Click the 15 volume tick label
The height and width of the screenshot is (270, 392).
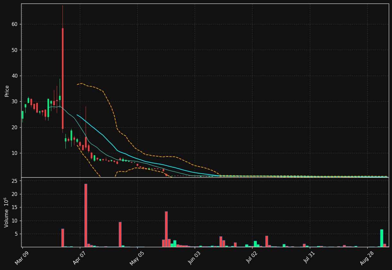click(14, 207)
